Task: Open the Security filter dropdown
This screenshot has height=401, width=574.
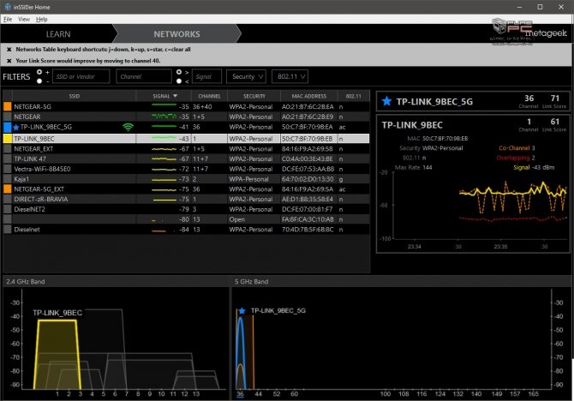Action: click(x=247, y=76)
